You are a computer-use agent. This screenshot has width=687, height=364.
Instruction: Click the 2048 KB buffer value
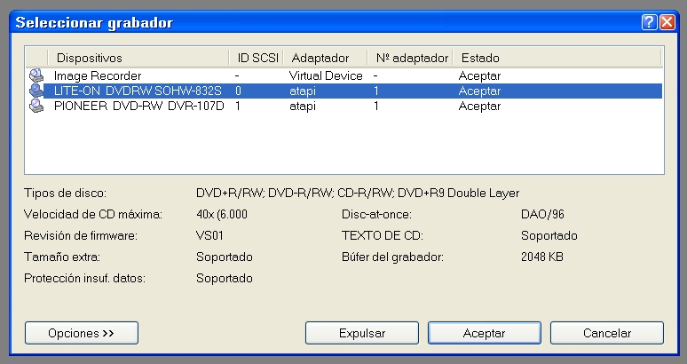tap(542, 257)
